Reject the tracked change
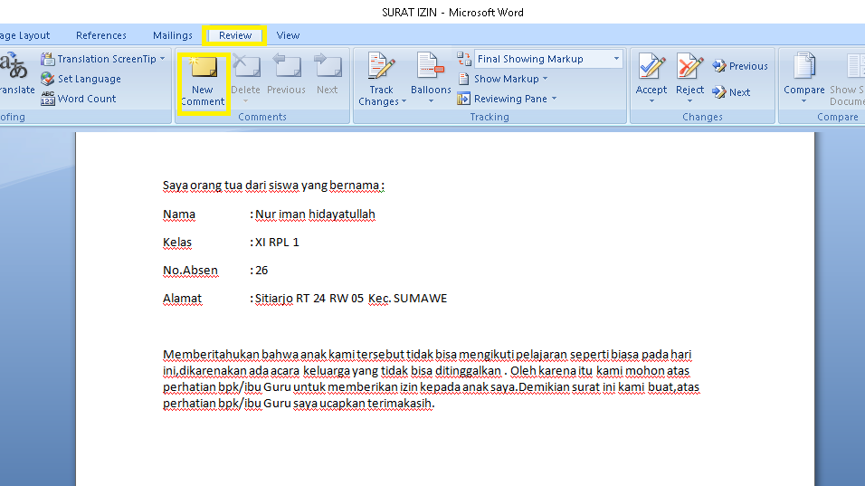This screenshot has height=486, width=865. coord(689,69)
